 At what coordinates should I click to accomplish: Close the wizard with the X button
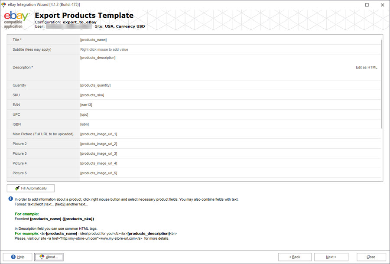point(382,5)
